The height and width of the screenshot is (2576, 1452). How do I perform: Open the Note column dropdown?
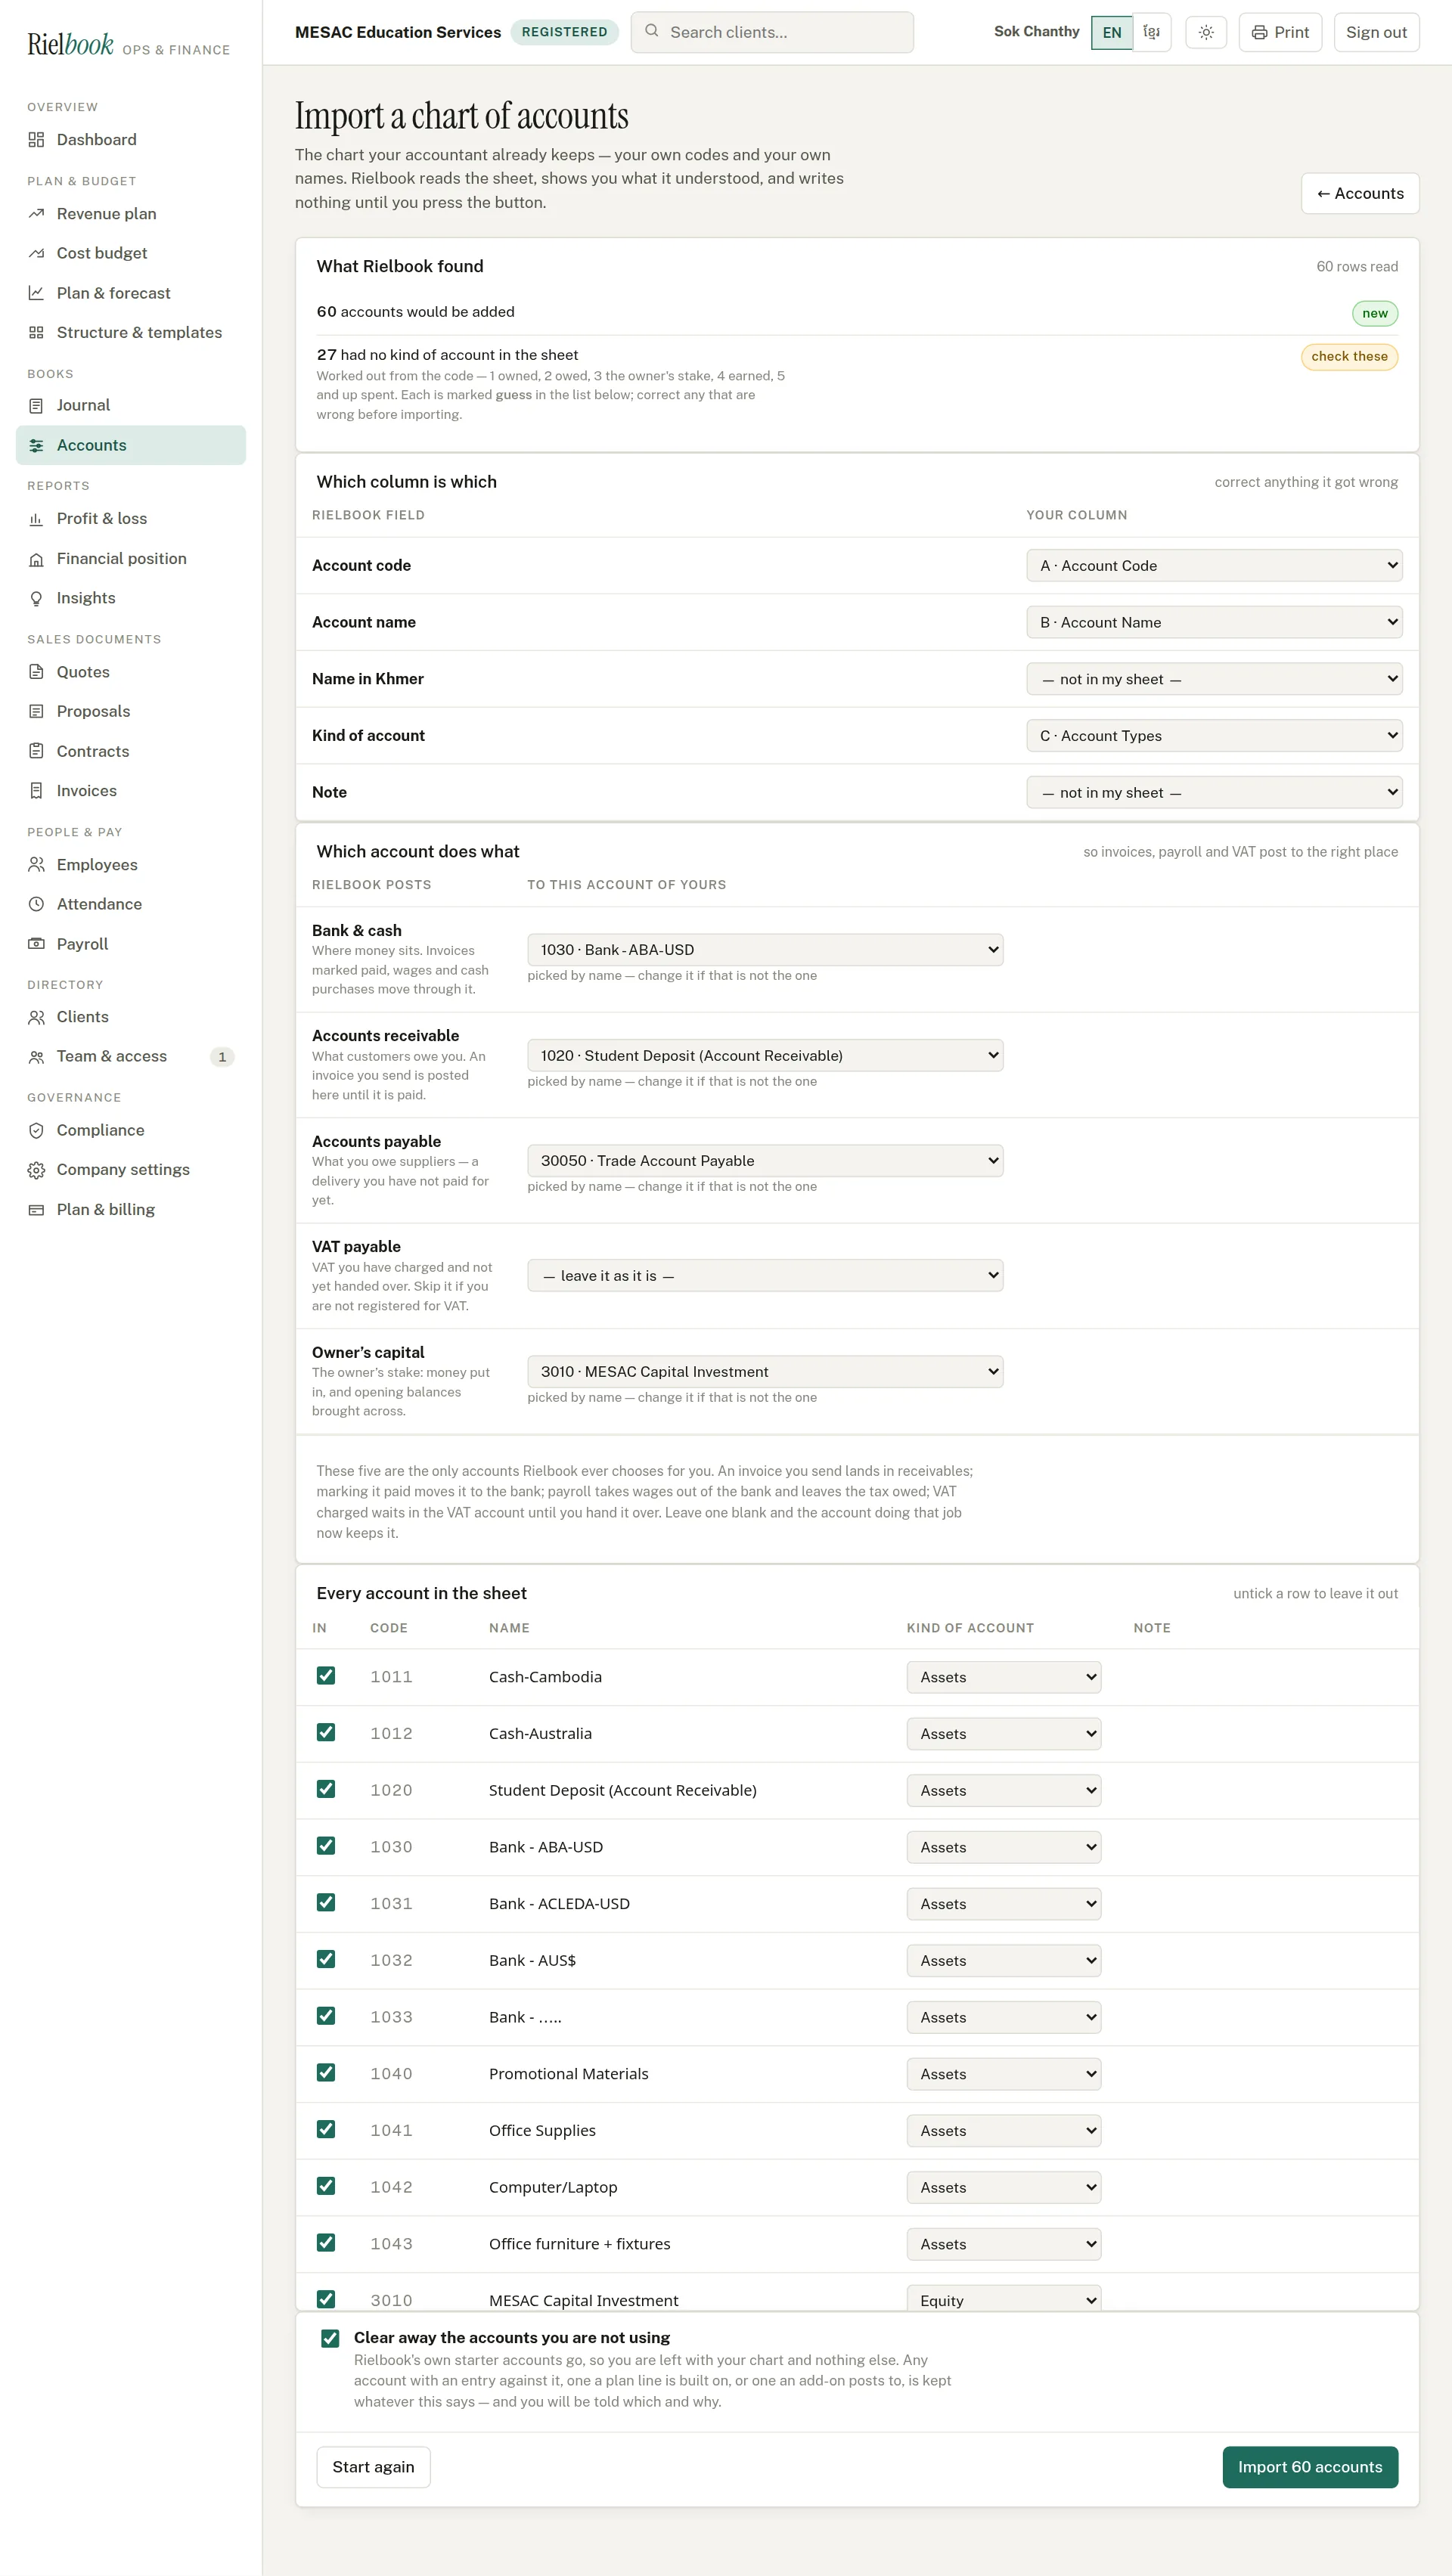1214,793
